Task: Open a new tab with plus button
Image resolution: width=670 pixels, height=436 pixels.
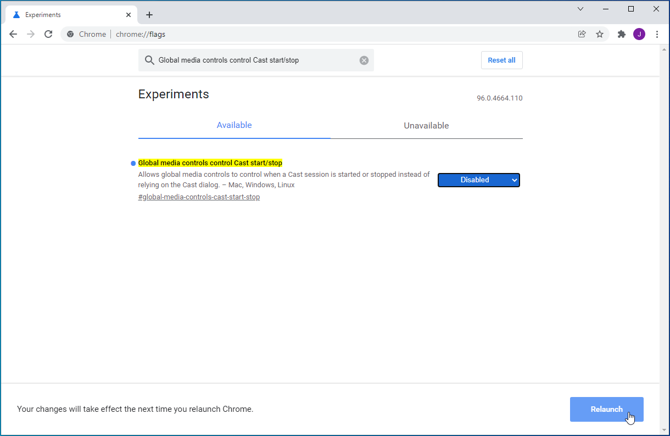Action: (x=149, y=15)
